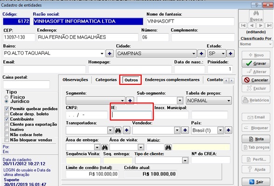Viewport: 274px width, 186px height.
Task: Expand the Vendedor dropdown
Action: pos(177,130)
